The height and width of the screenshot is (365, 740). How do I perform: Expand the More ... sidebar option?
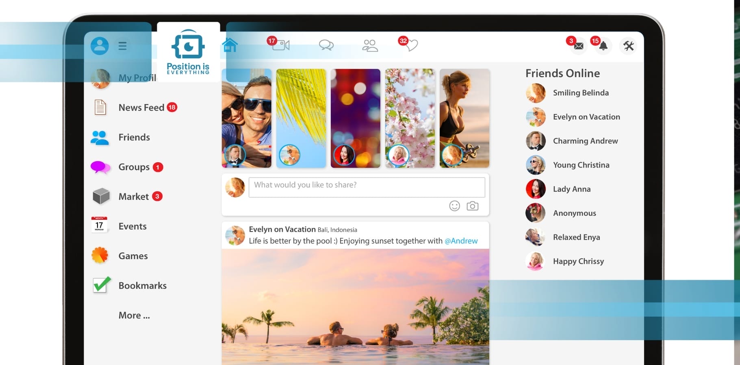[x=134, y=315]
